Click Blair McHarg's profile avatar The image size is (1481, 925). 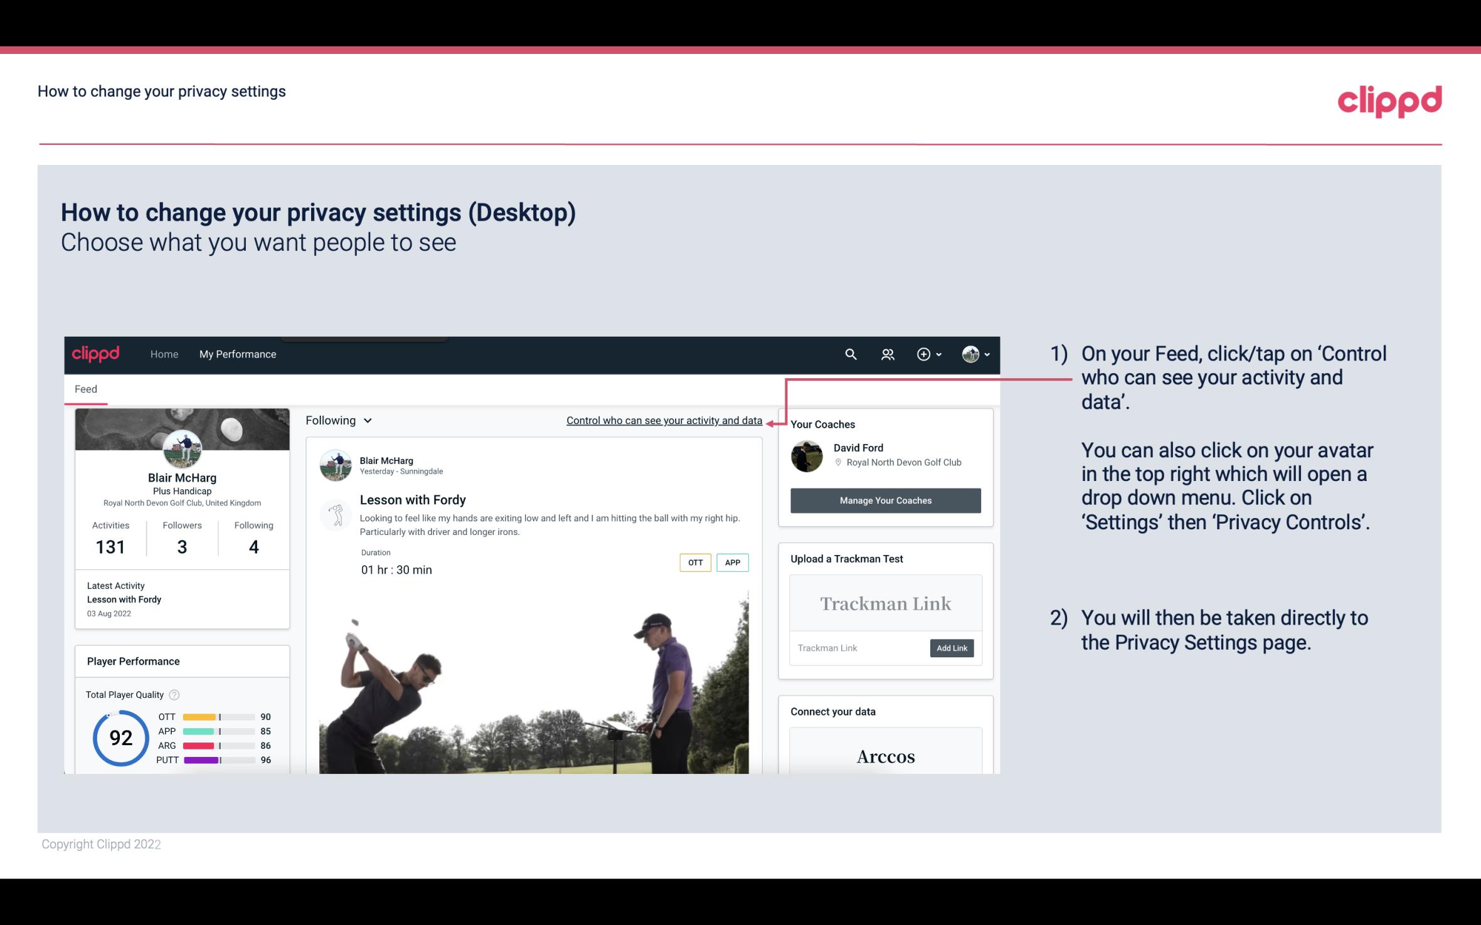pyautogui.click(x=182, y=448)
